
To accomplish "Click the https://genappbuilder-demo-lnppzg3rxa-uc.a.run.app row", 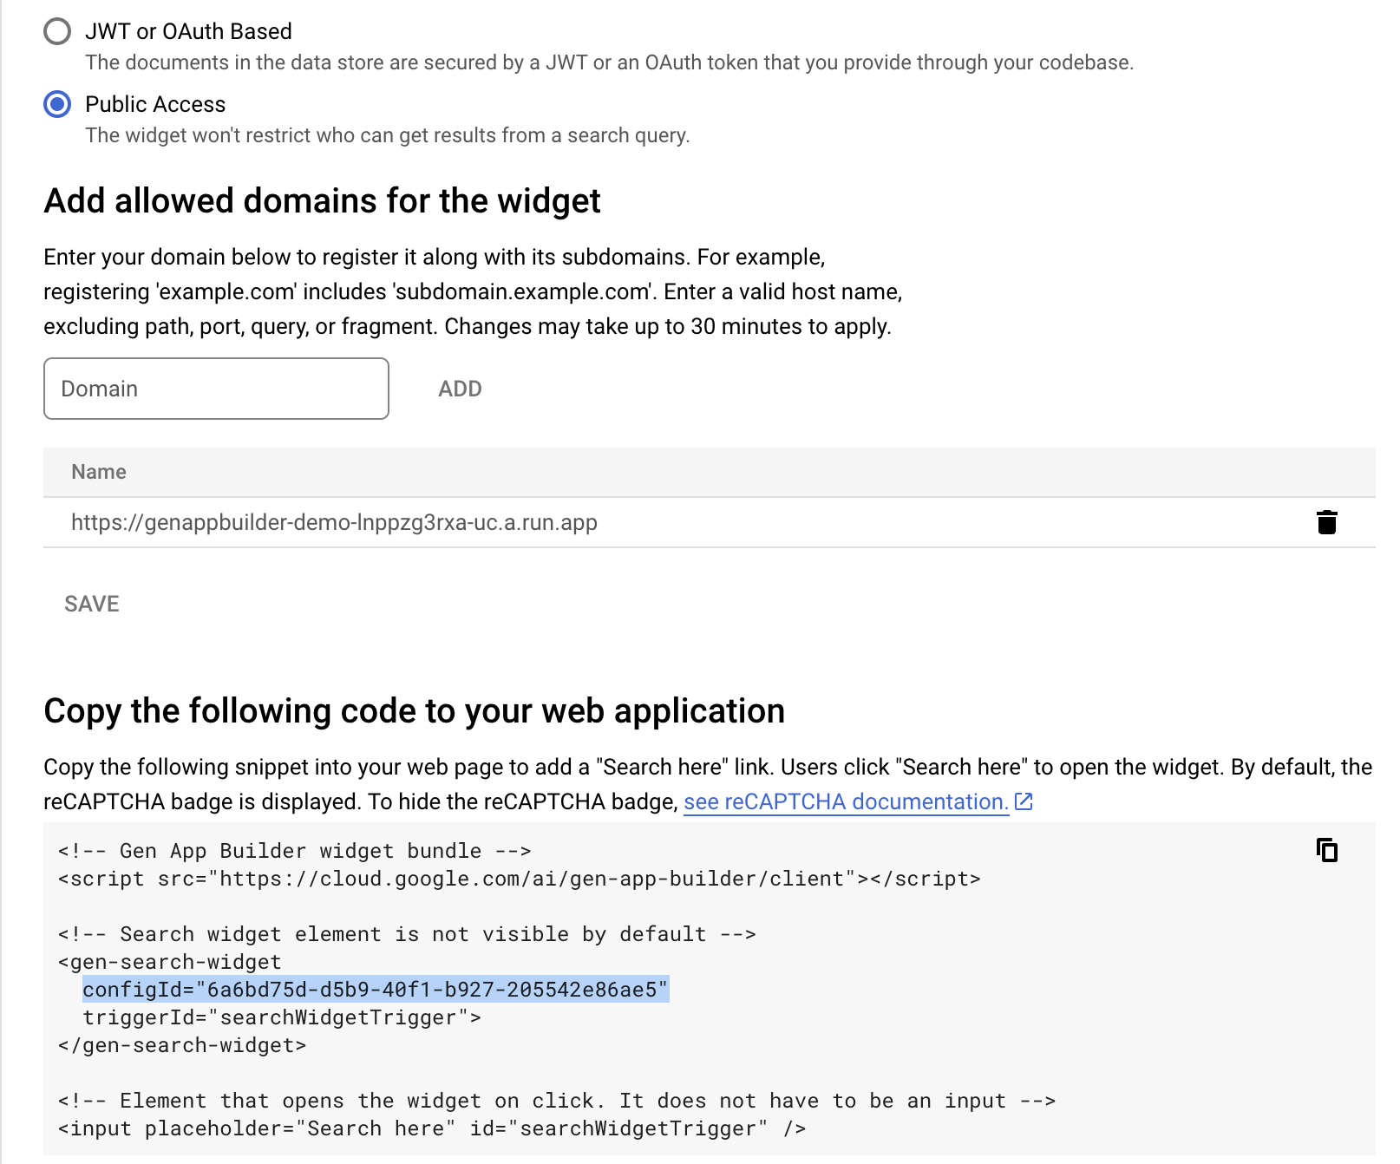I will pyautogui.click(x=709, y=522).
